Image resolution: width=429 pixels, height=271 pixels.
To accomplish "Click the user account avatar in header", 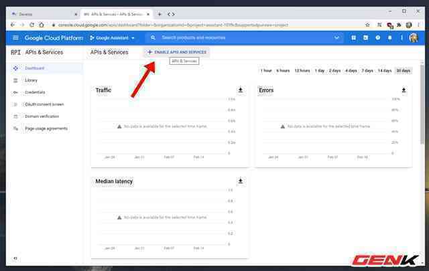I will pyautogui.click(x=414, y=37).
